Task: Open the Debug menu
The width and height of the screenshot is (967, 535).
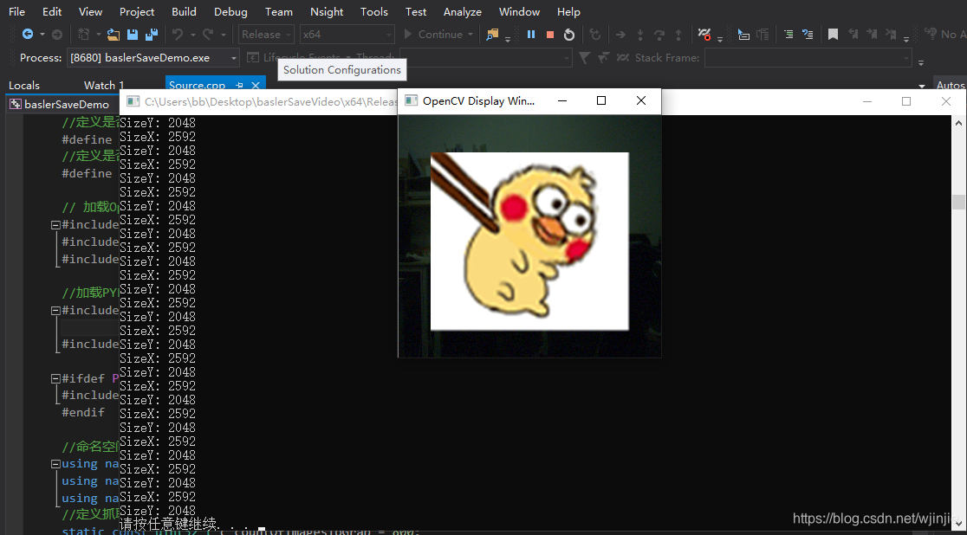Action: 230,11
